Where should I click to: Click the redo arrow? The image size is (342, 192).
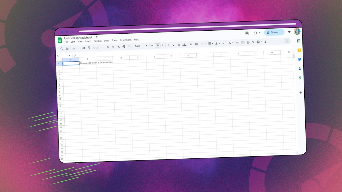[x=79, y=48]
